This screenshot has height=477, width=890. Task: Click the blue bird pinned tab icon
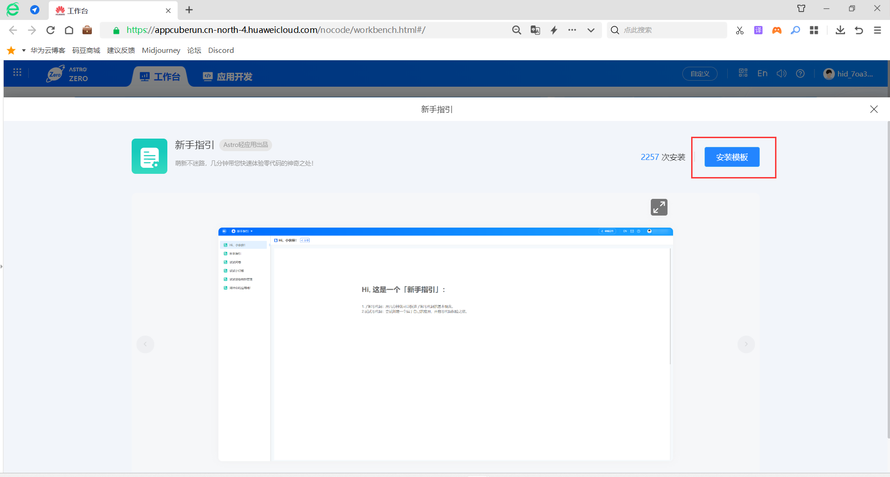click(x=35, y=10)
